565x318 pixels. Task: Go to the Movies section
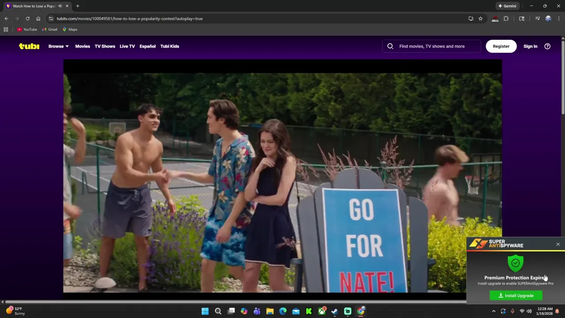point(83,46)
